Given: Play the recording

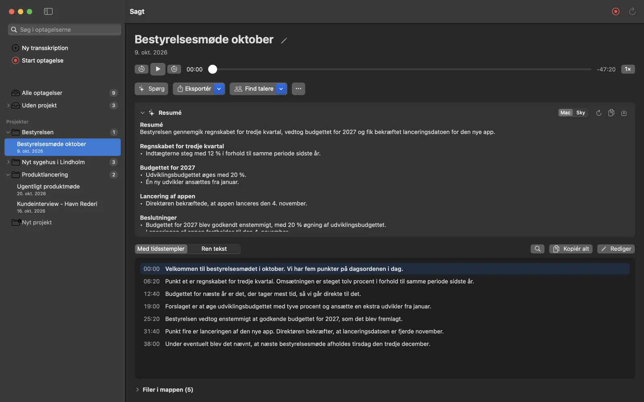Looking at the screenshot, I should tap(158, 69).
